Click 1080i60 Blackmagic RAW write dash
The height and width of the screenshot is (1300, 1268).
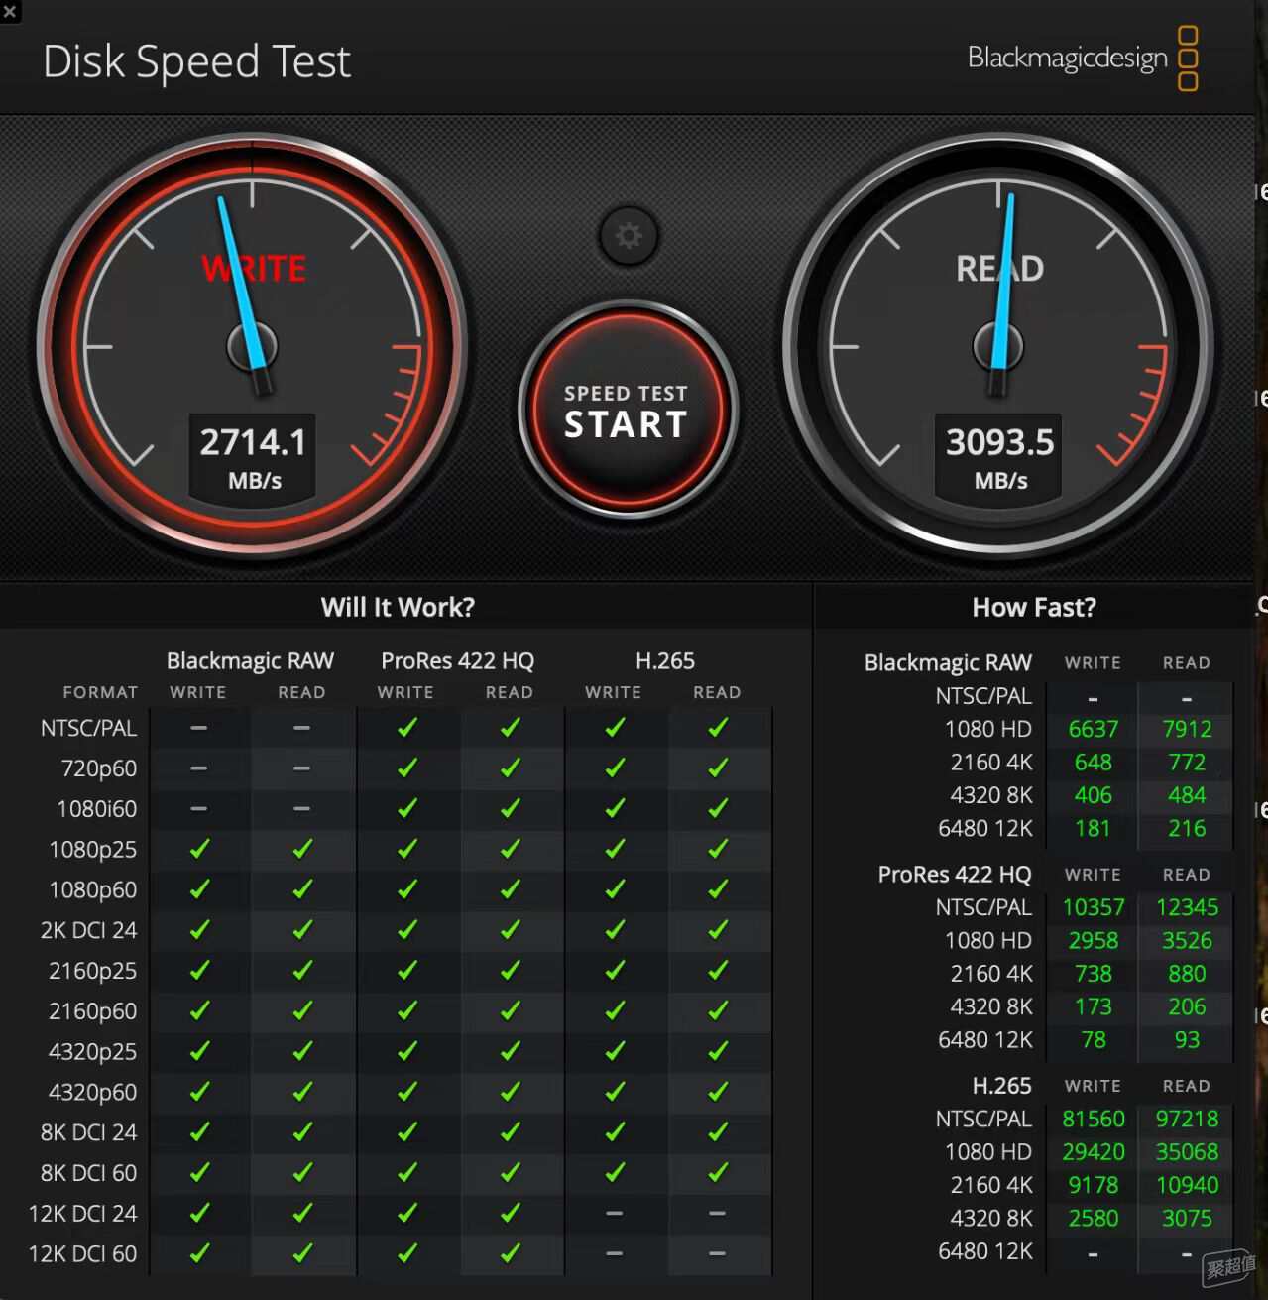199,808
